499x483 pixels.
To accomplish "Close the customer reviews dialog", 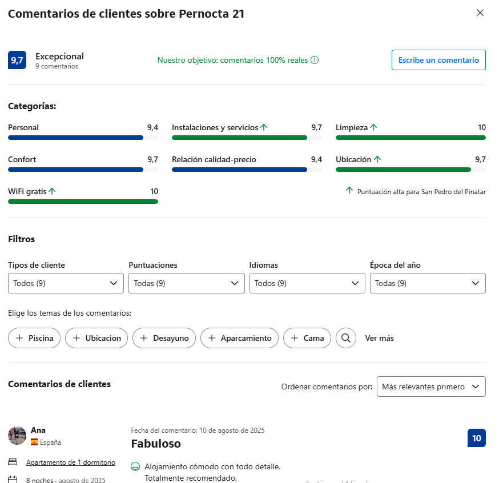I will 480,13.
